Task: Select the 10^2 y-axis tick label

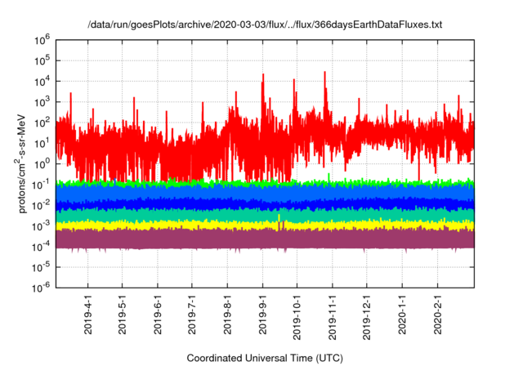Action: pos(42,123)
